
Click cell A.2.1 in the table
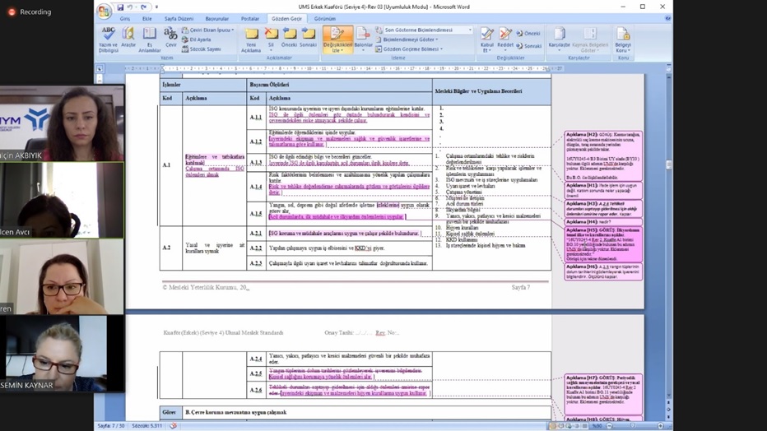coord(256,234)
